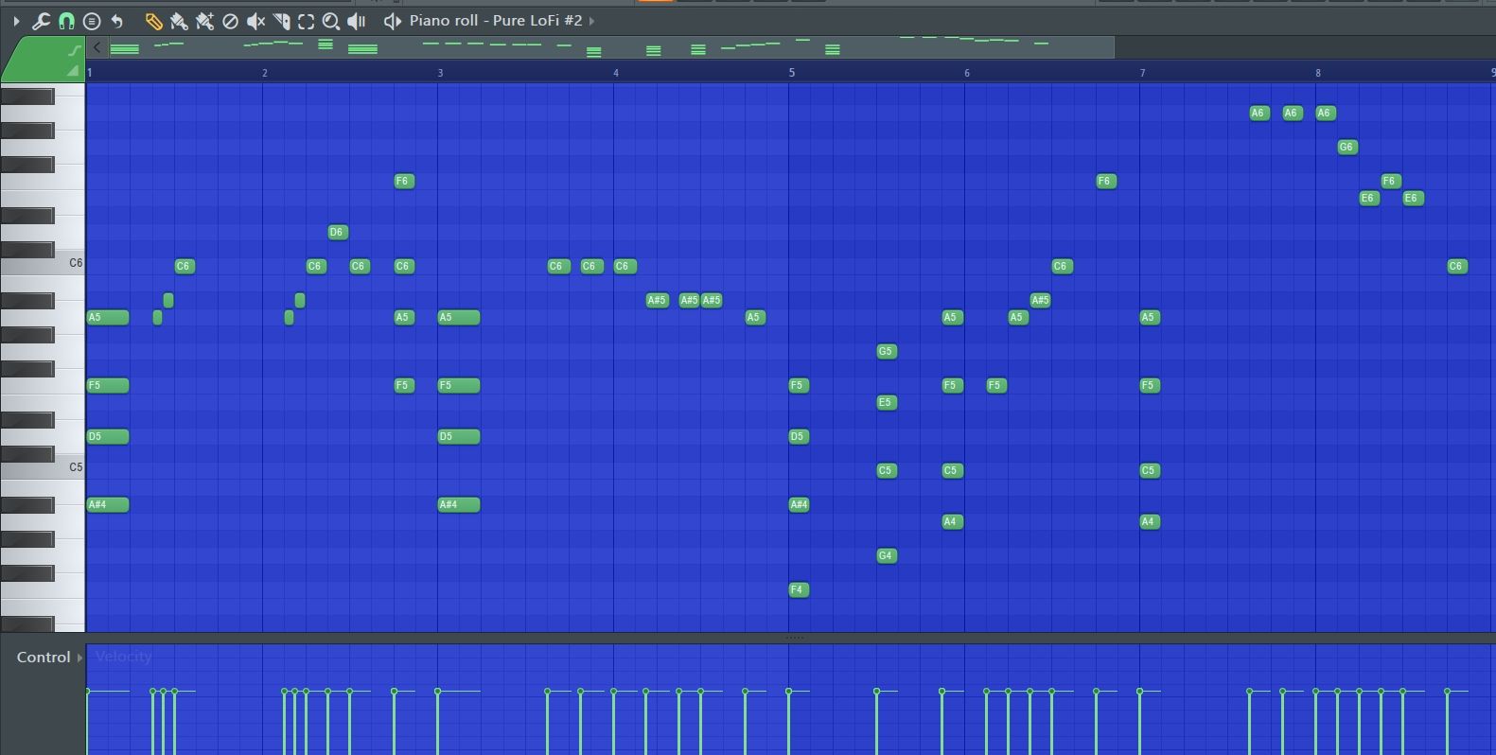Screen dimensions: 1496x755
Task: Select the last C6 note near bar 9
Action: pyautogui.click(x=1457, y=266)
